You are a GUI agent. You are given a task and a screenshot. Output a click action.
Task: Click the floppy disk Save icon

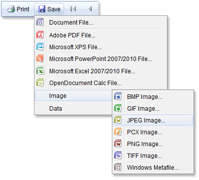coord(42,9)
